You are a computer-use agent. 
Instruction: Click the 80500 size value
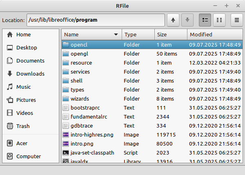click(165, 144)
